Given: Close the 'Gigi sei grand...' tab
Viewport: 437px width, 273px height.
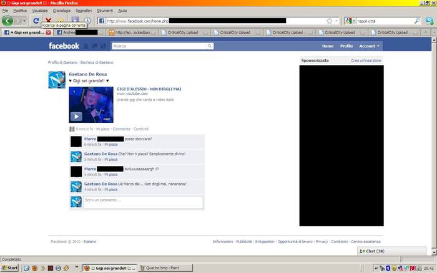Looking at the screenshot, I should (49, 32).
